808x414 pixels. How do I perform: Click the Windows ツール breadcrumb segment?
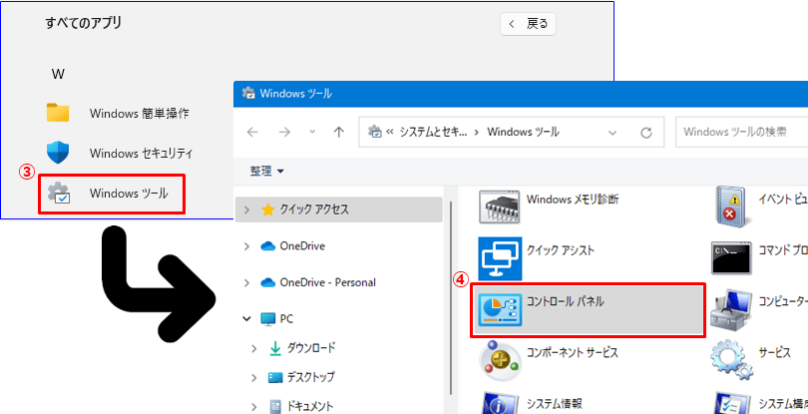(523, 133)
